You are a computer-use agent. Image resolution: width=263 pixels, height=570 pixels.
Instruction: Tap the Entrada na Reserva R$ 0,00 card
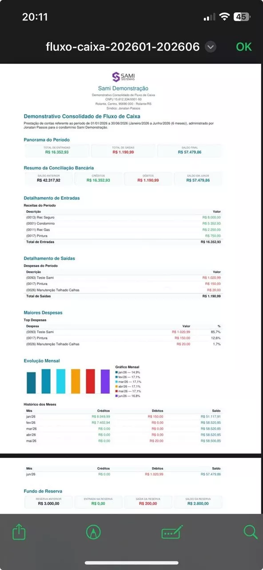tap(98, 502)
